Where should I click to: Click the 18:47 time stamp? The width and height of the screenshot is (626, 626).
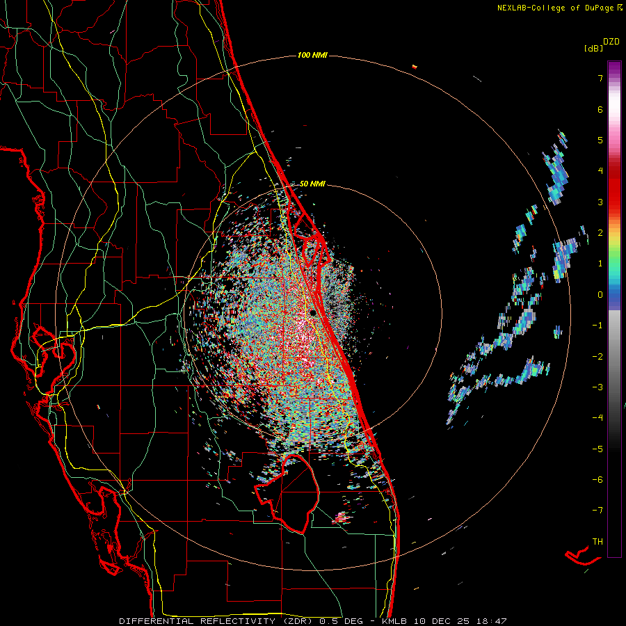[491, 621]
